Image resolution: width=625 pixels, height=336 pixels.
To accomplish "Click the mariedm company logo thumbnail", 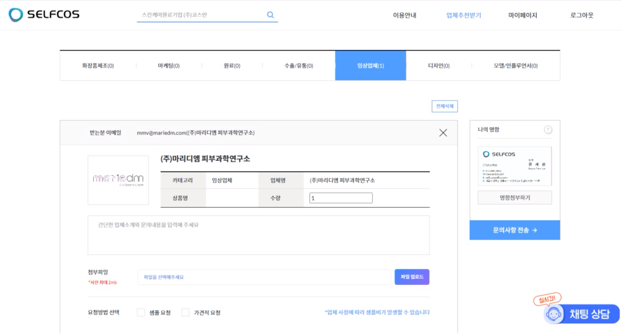I will 118,180.
